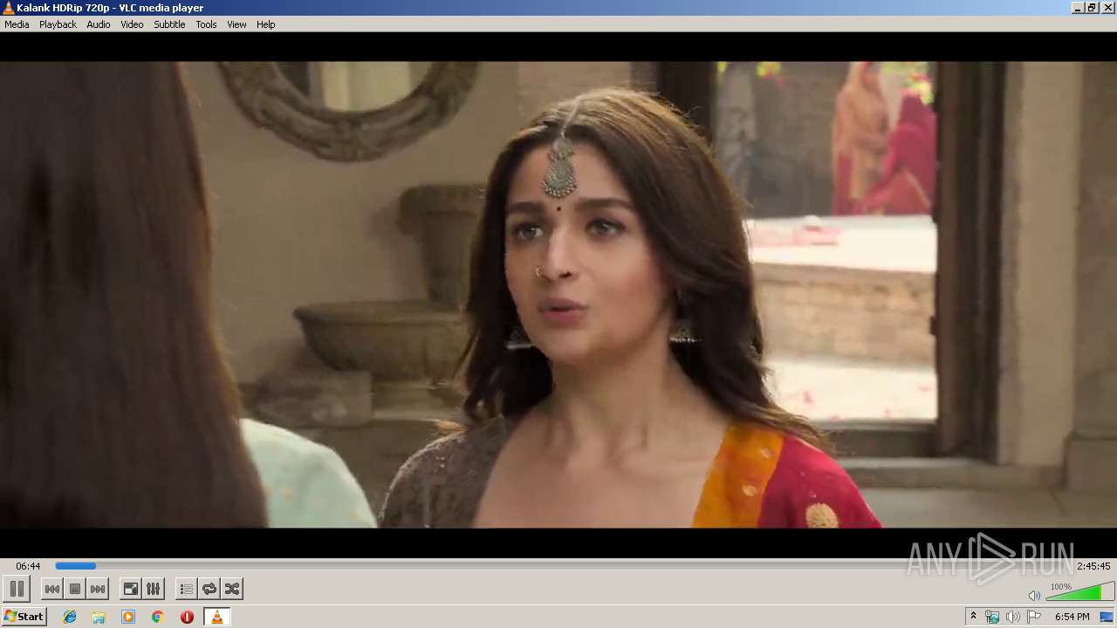Toggle the loop repeat mode

pos(209,589)
